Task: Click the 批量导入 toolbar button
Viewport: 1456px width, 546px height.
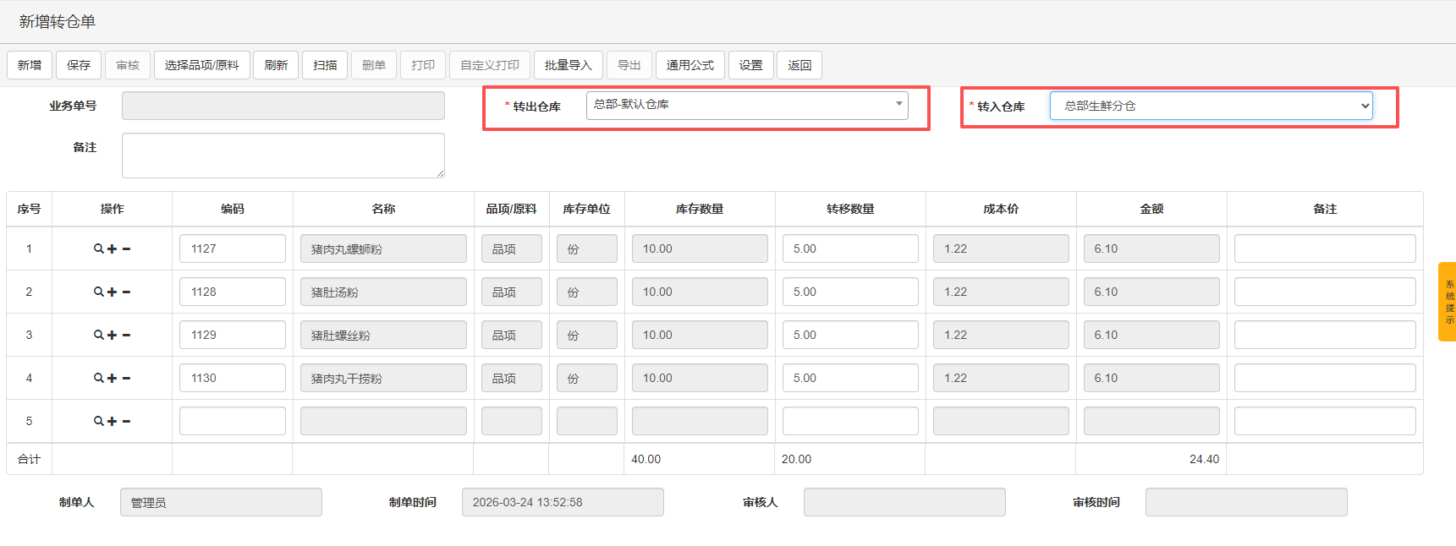Action: (x=568, y=65)
